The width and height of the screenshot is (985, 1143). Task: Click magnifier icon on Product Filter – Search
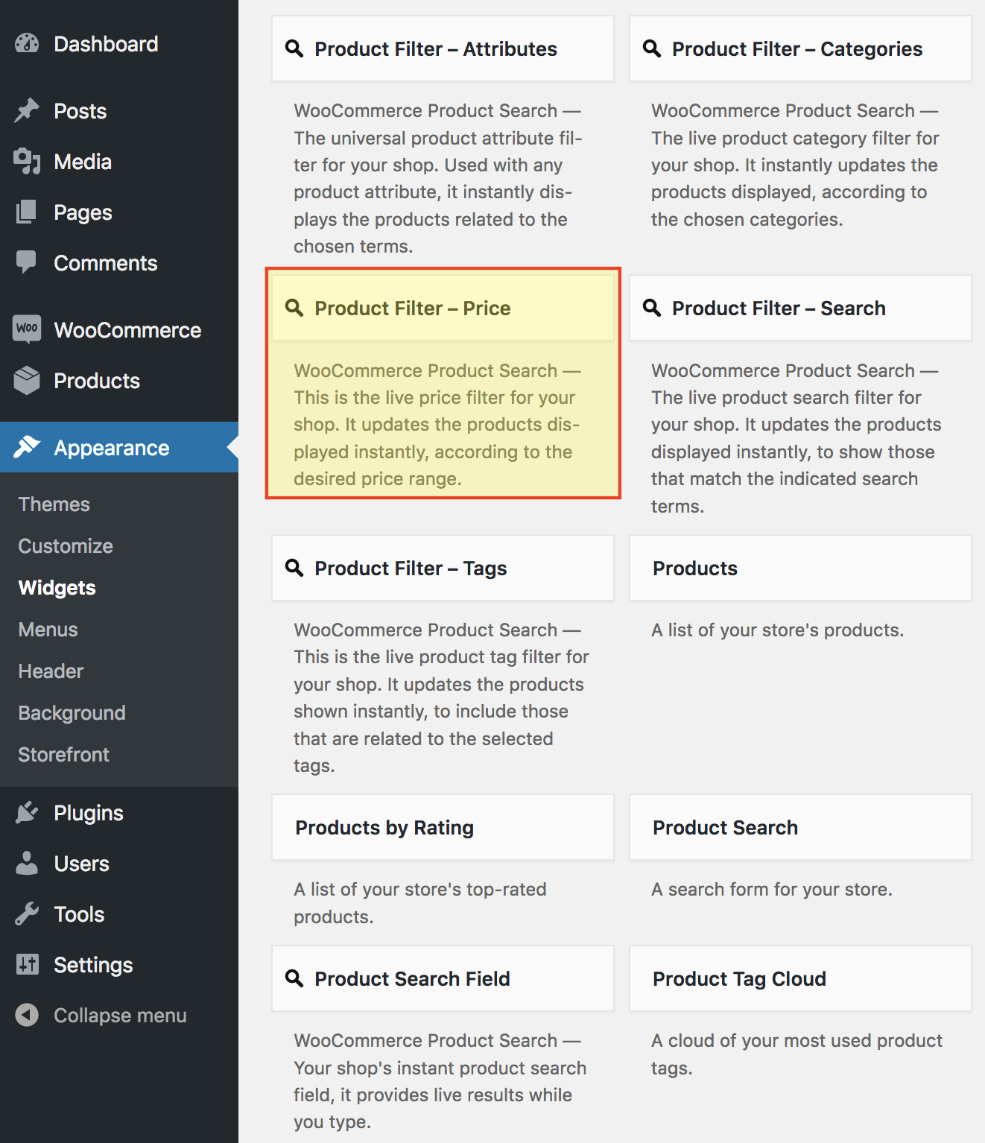652,308
